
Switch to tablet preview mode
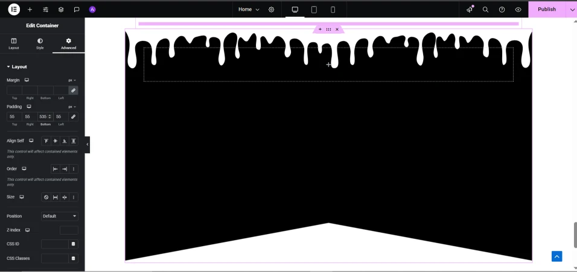coord(314,10)
